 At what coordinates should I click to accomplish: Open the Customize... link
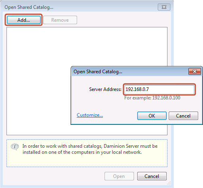click(90, 115)
